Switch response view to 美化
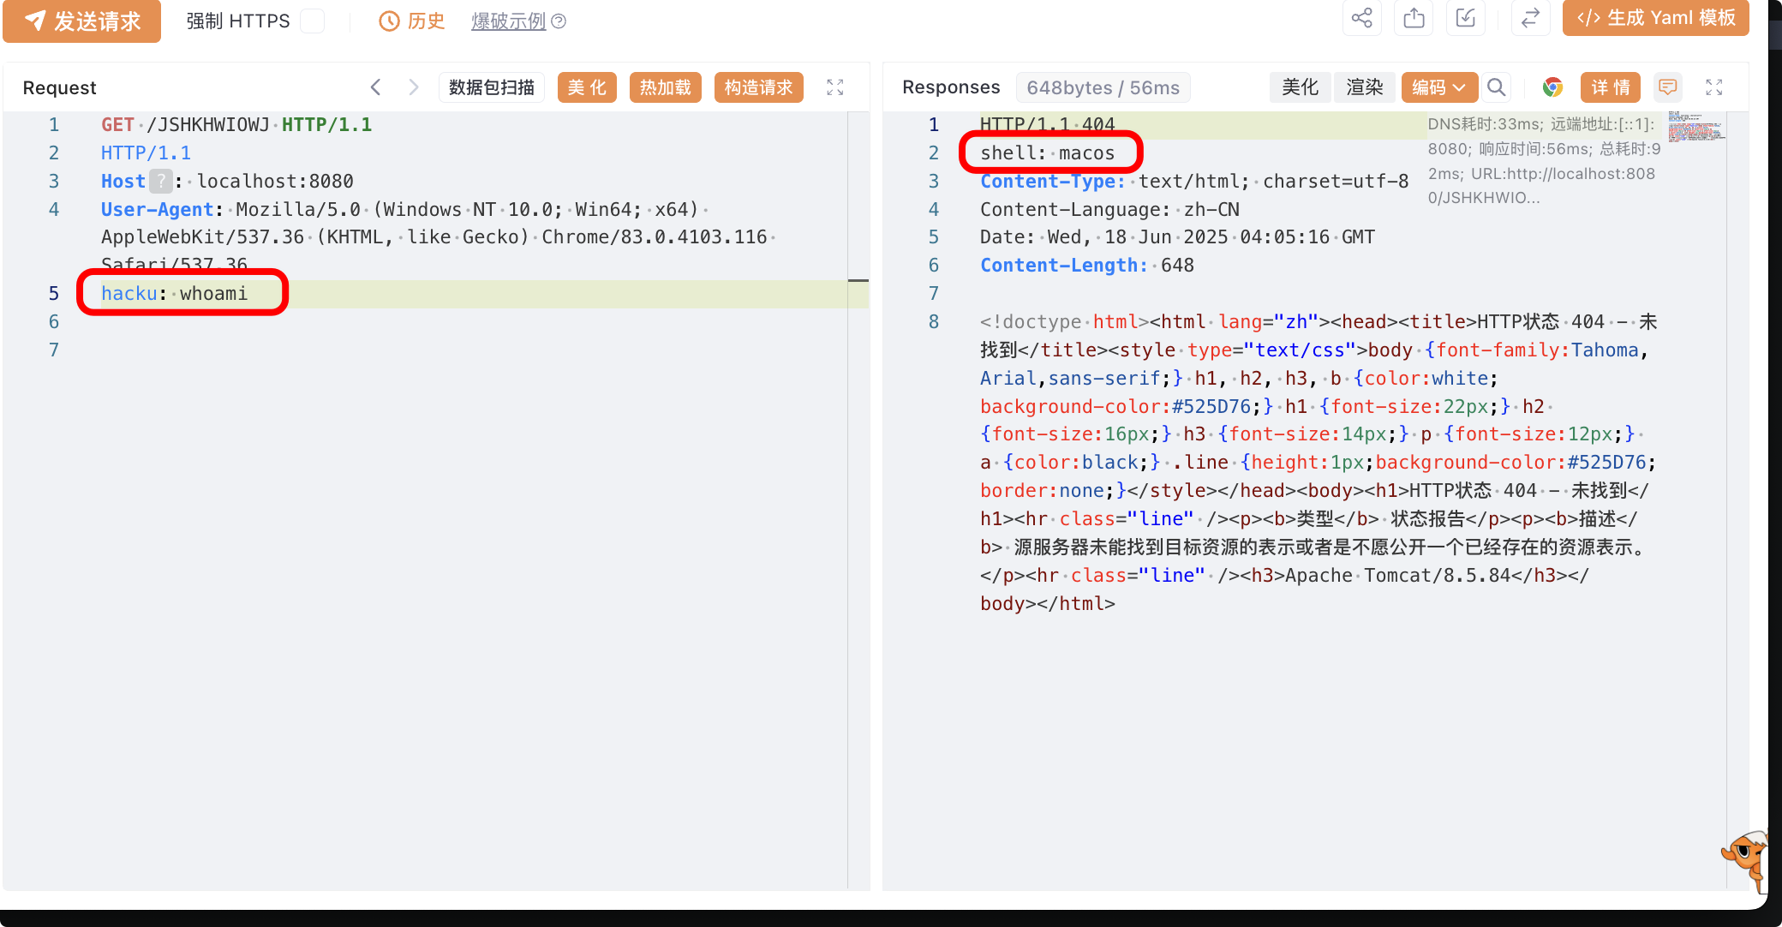This screenshot has height=927, width=1782. [1300, 87]
